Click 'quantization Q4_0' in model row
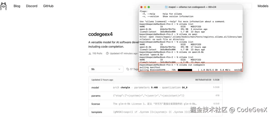 click(x=175, y=87)
